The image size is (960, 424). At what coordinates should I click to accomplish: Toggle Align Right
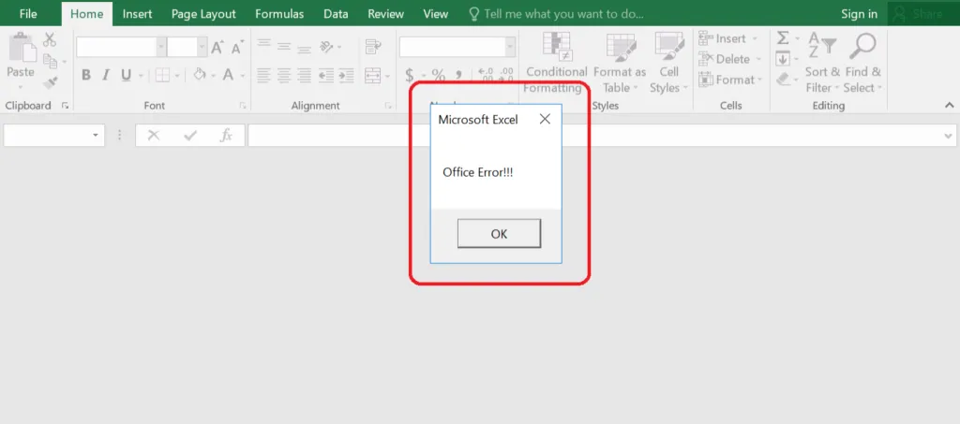[x=304, y=75]
